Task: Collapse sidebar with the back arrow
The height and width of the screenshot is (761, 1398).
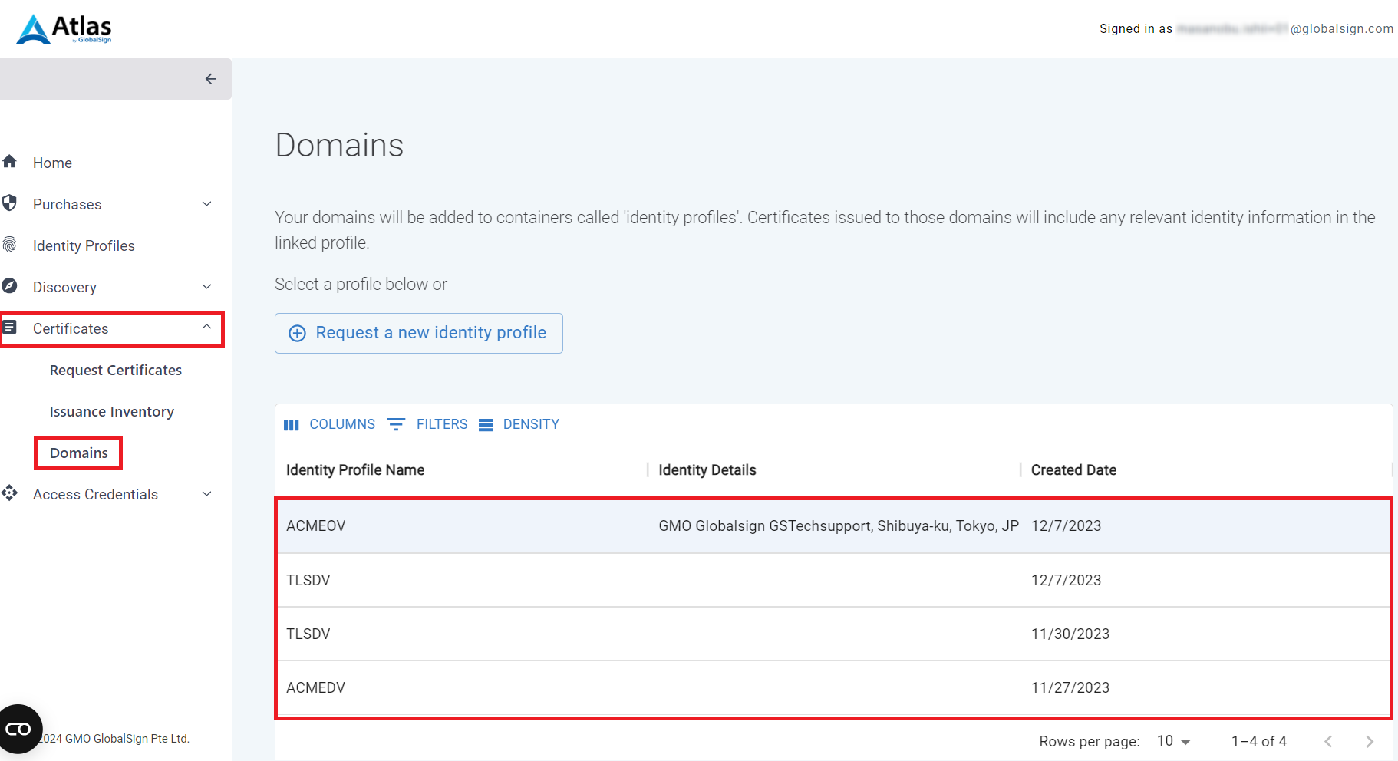Action: tap(211, 79)
